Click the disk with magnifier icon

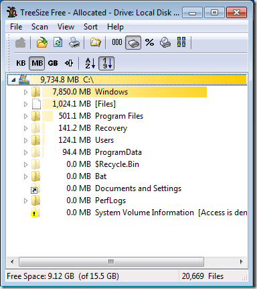tap(165, 42)
